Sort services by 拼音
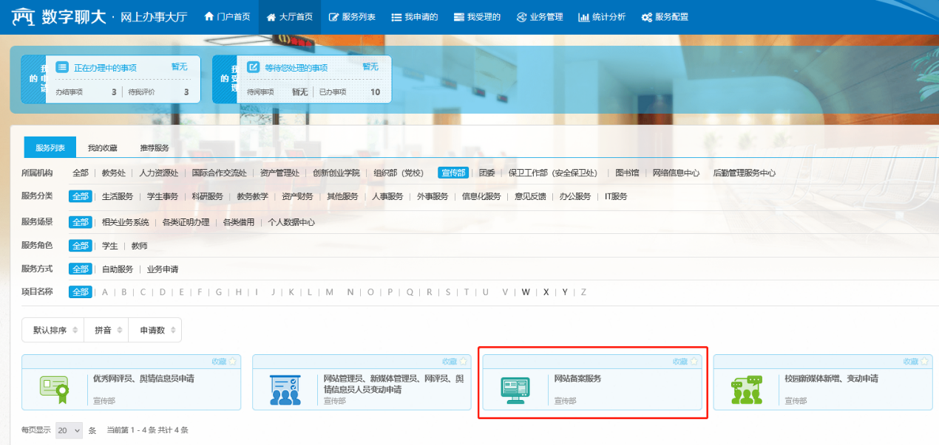This screenshot has width=939, height=445. click(106, 330)
